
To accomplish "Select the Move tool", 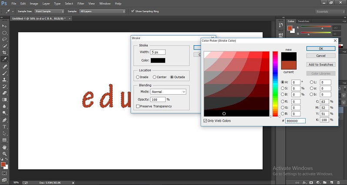I will pos(4,26).
